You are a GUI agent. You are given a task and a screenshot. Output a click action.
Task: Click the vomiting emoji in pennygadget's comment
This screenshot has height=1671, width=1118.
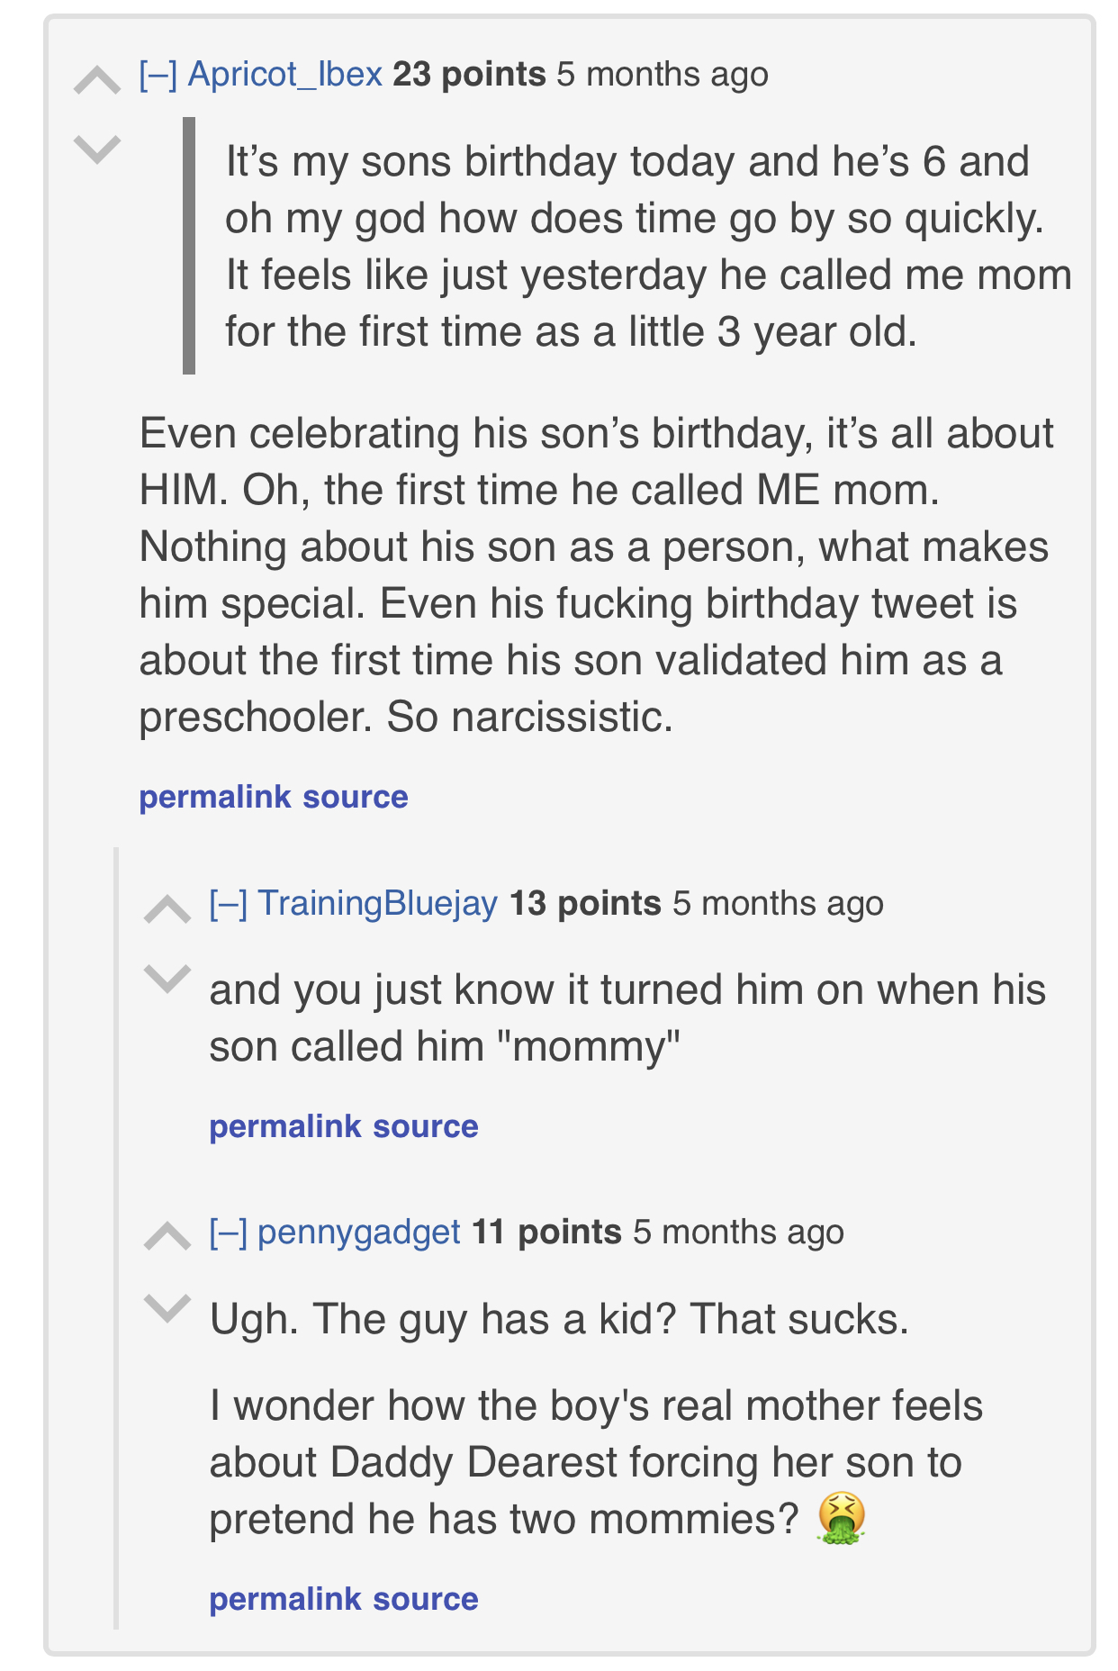pos(842,1519)
